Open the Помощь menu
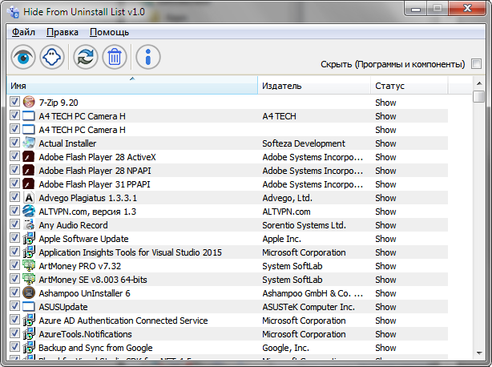Viewport: 492px width, 367px height. [110, 32]
